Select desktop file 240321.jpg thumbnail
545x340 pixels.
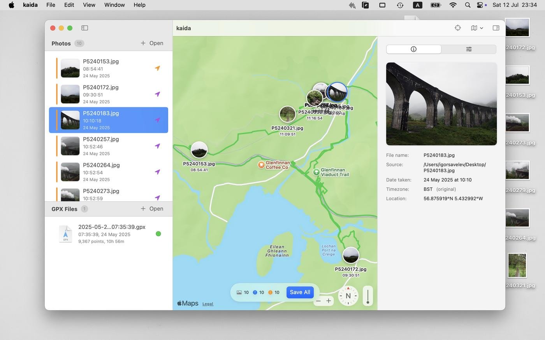click(x=517, y=265)
